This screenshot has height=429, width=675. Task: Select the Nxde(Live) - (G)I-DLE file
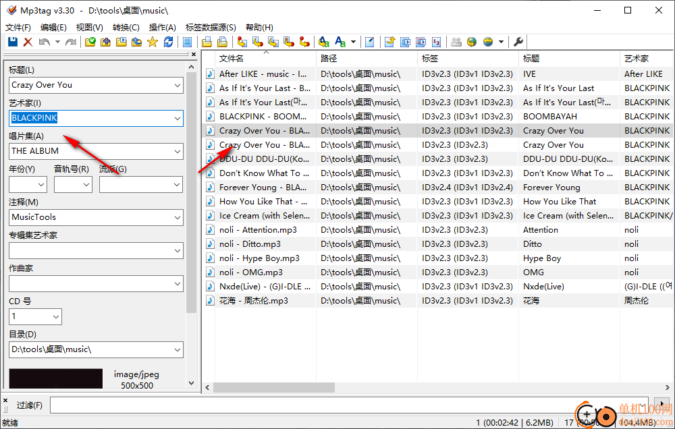pos(265,287)
